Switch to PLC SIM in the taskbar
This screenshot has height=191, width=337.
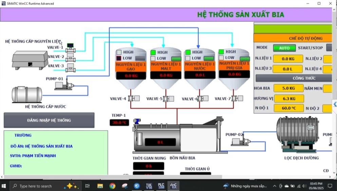[x=161, y=186]
